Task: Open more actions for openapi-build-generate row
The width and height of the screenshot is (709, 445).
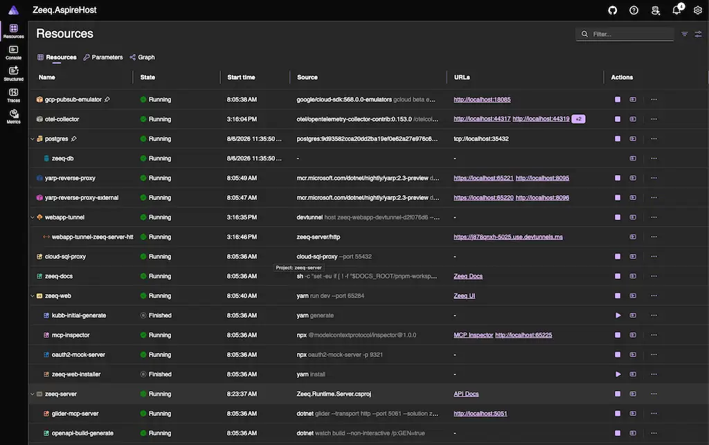Action: [654, 433]
